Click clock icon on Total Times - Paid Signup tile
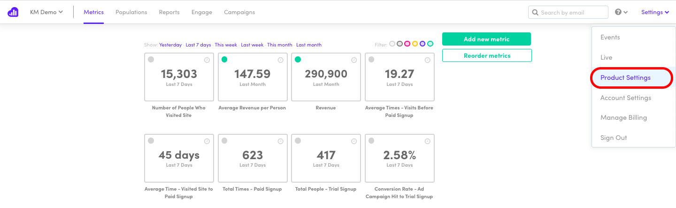The width and height of the screenshot is (676, 208). point(281,141)
